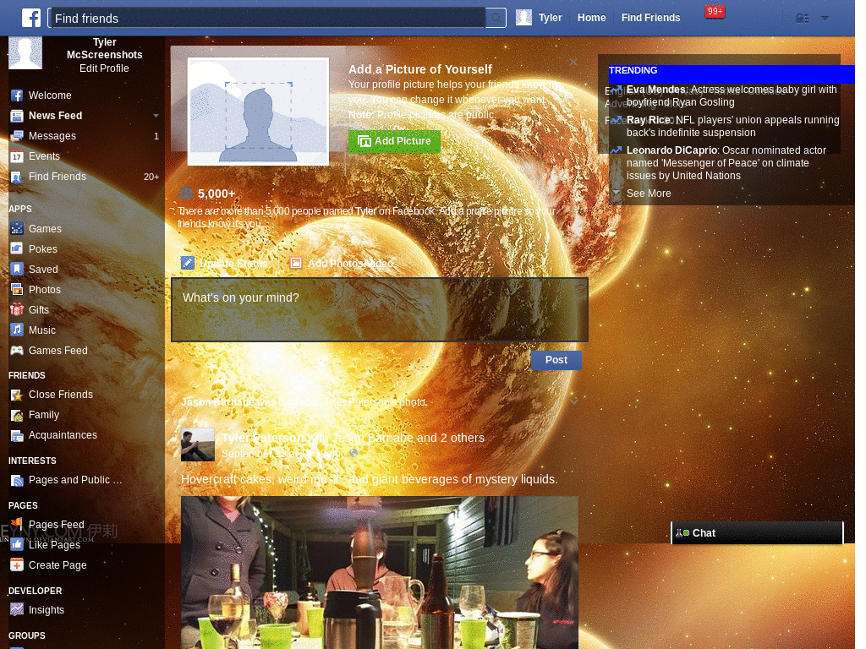Open the Chat bar
Screen dimensions: 866x649
click(757, 533)
